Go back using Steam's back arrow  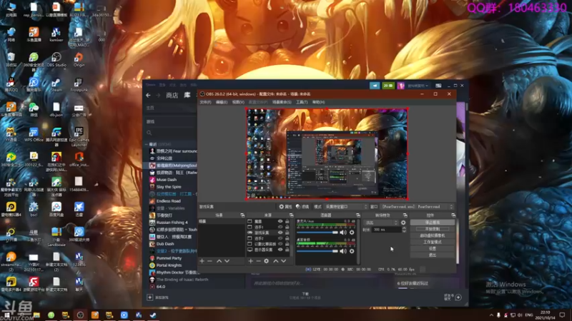pos(148,96)
